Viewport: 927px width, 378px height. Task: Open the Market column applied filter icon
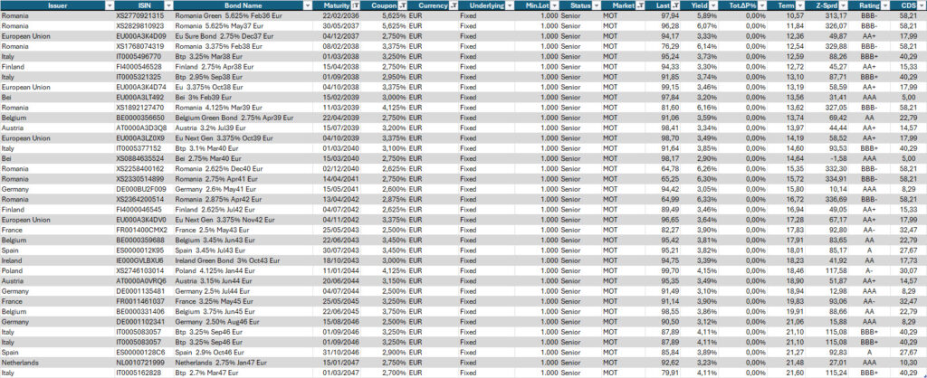[x=640, y=5]
